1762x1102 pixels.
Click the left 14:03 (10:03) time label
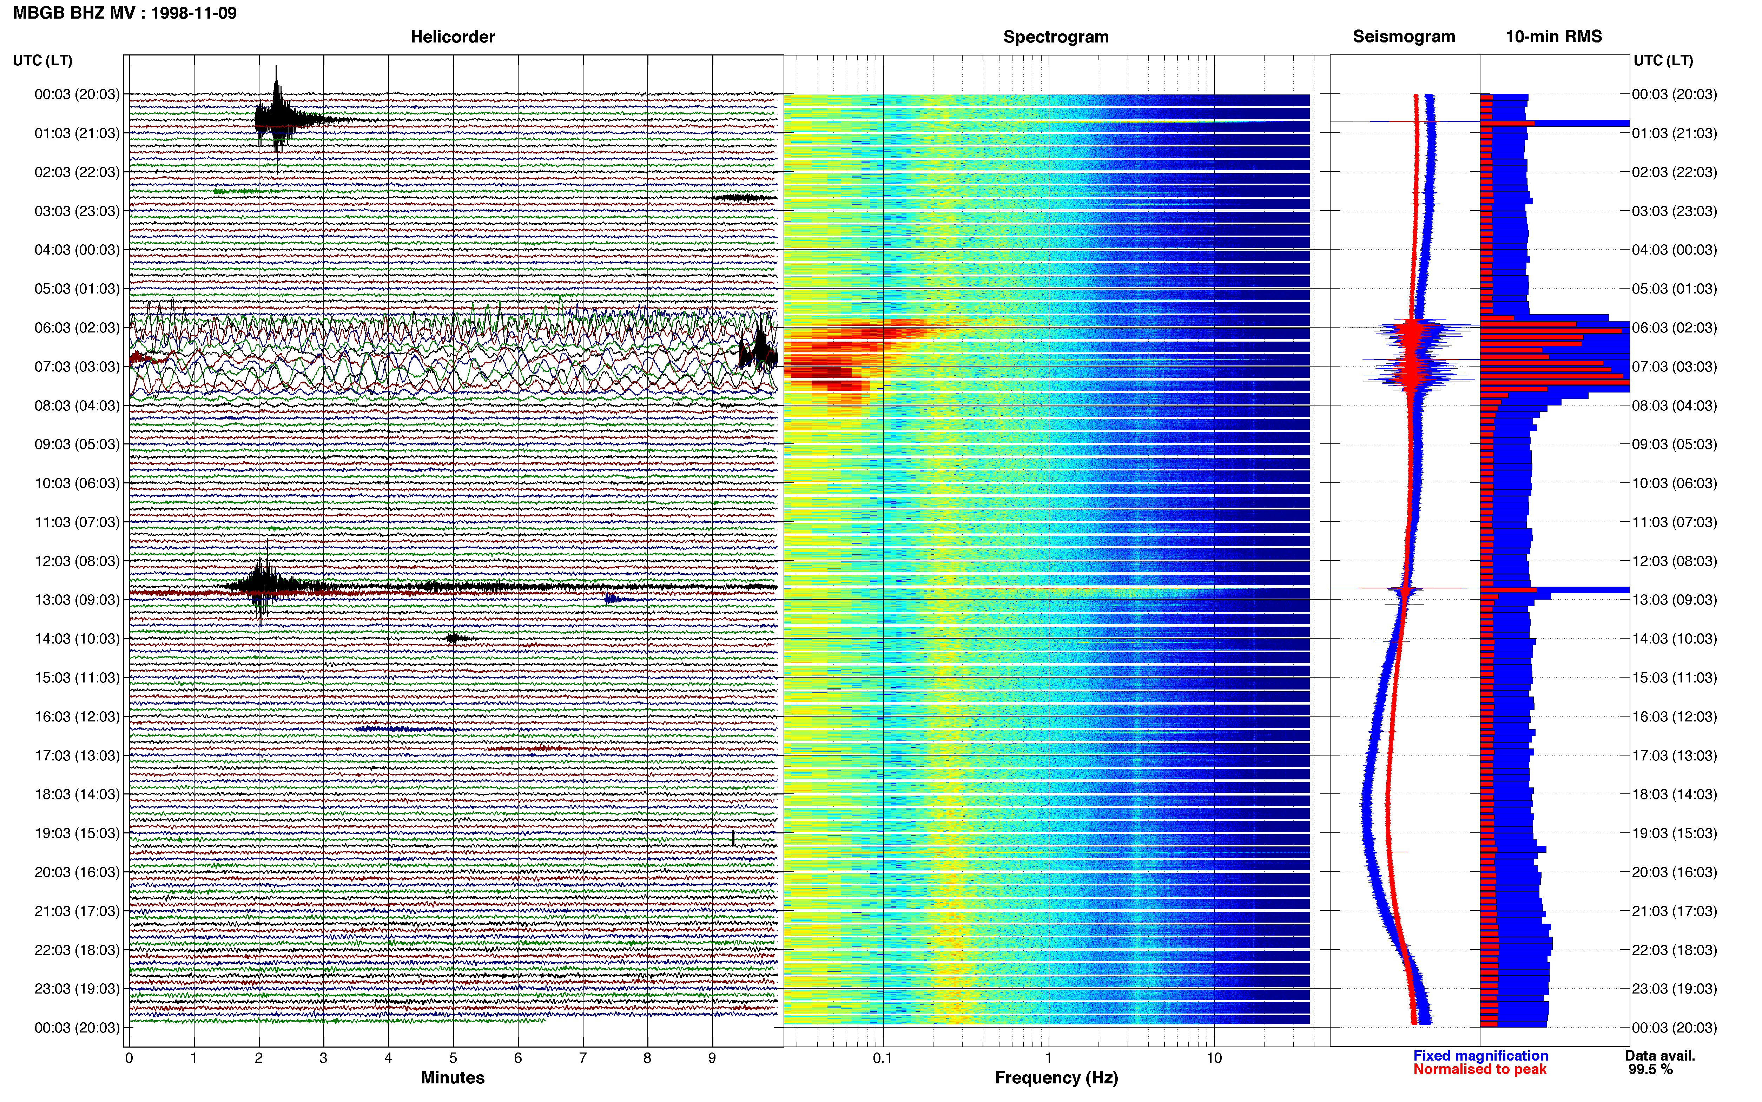tap(77, 639)
